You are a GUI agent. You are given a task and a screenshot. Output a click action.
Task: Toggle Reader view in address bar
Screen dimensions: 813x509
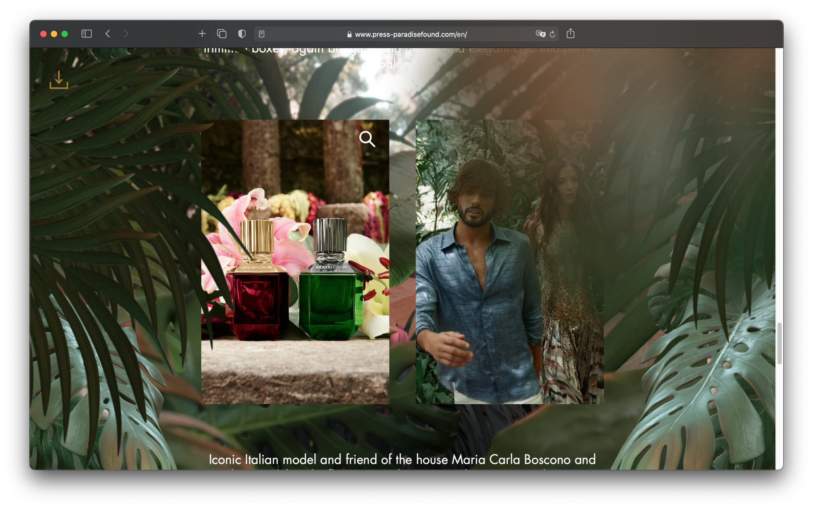pyautogui.click(x=262, y=34)
